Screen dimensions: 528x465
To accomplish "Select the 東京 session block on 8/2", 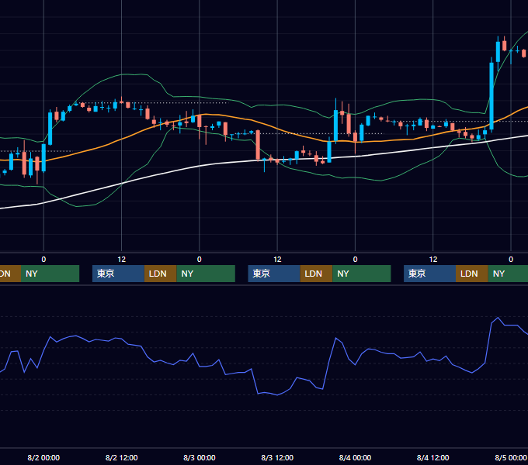I will tap(118, 274).
